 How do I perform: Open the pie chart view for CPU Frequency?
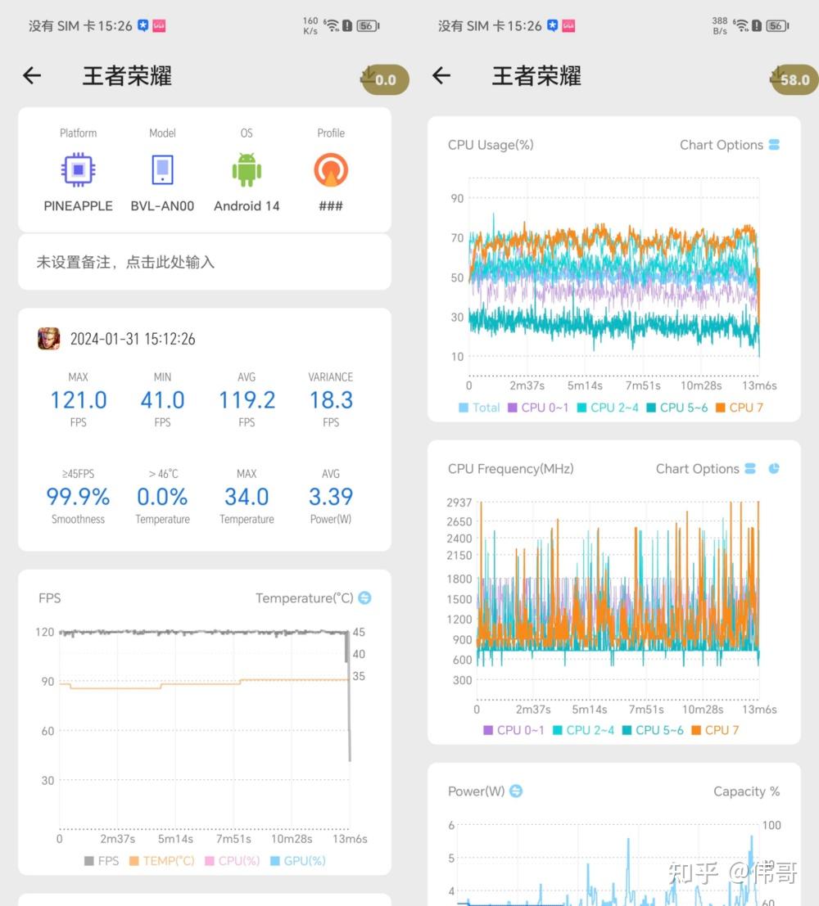772,467
